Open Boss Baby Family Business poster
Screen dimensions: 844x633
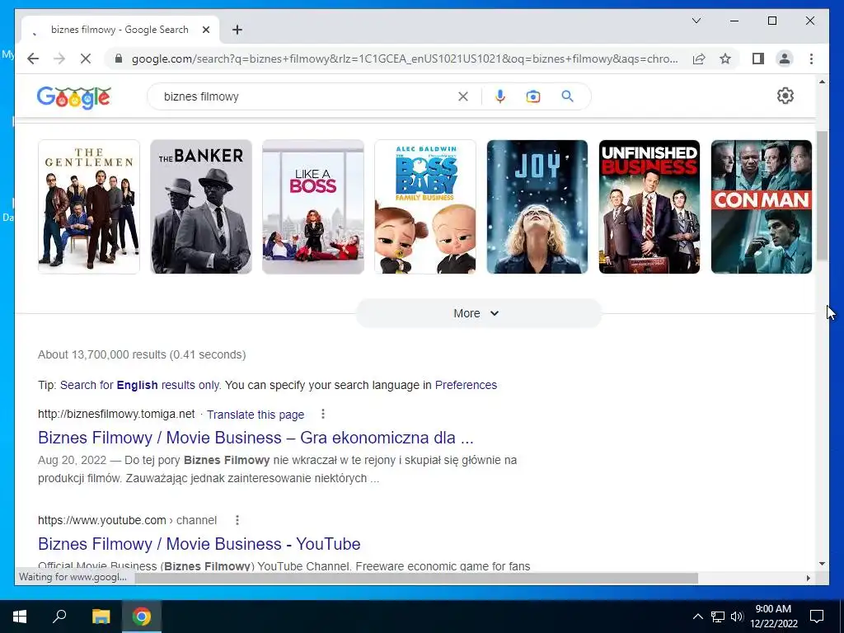(x=425, y=207)
